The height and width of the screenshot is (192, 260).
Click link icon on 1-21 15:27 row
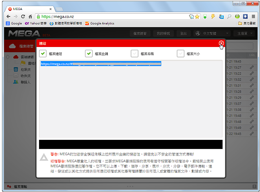pos(252,67)
